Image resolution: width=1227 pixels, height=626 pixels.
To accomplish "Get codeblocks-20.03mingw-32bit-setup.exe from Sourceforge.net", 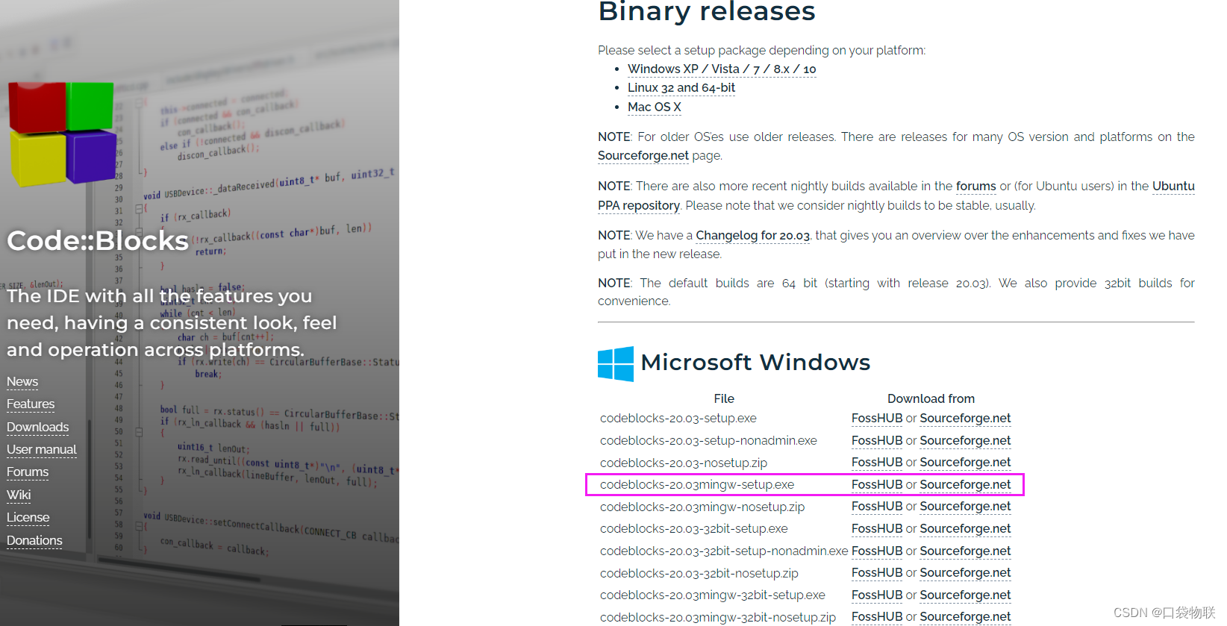I will (x=965, y=595).
